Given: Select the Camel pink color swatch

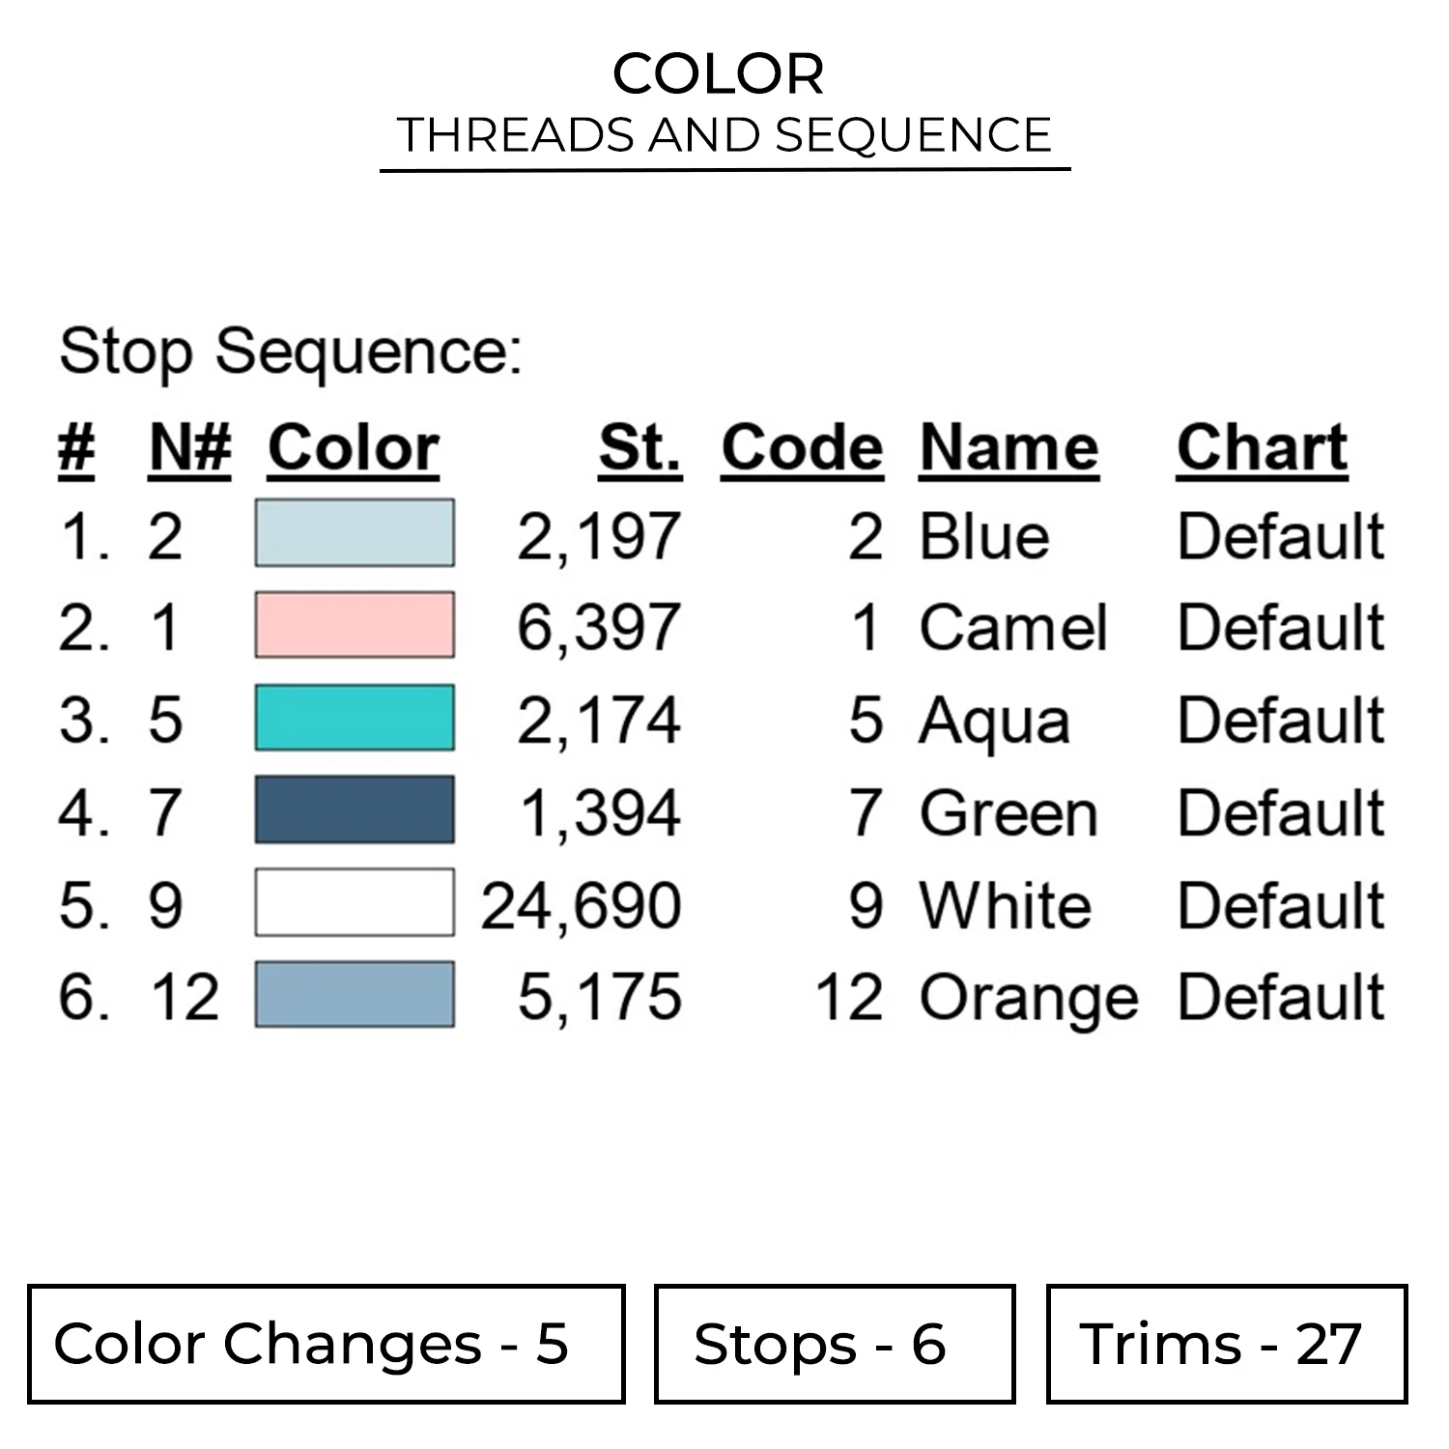Looking at the screenshot, I should [355, 625].
